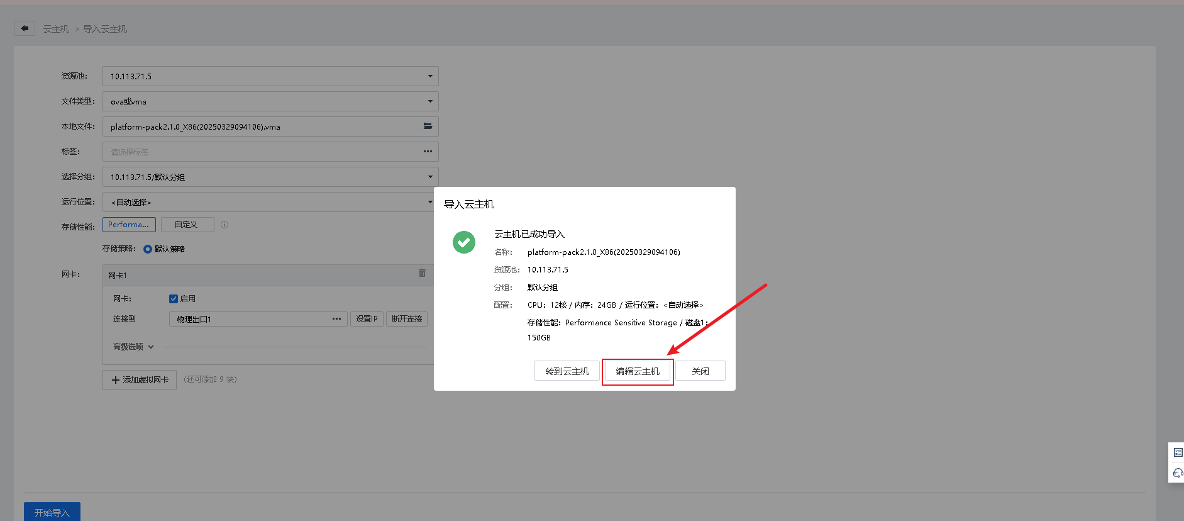Screen dimensions: 1184x521
Task: Click the ellipsis icon in the tag field
Action: click(x=428, y=152)
